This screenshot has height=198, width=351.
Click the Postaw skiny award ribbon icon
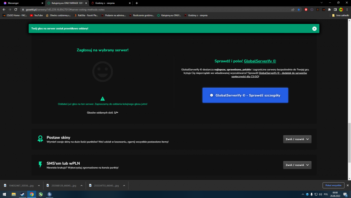tap(40, 139)
